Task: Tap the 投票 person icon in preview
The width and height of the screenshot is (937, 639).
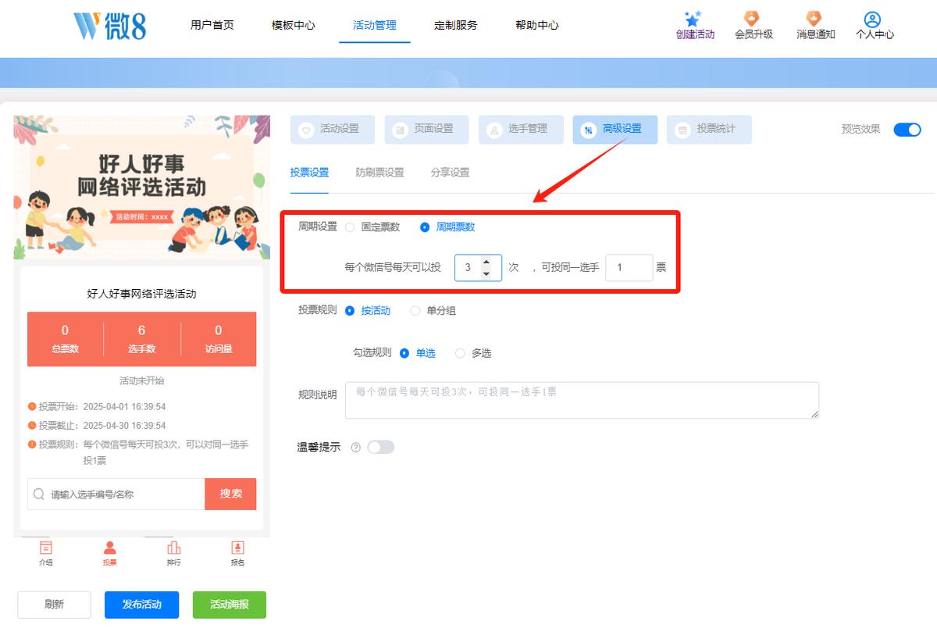Action: tap(110, 548)
